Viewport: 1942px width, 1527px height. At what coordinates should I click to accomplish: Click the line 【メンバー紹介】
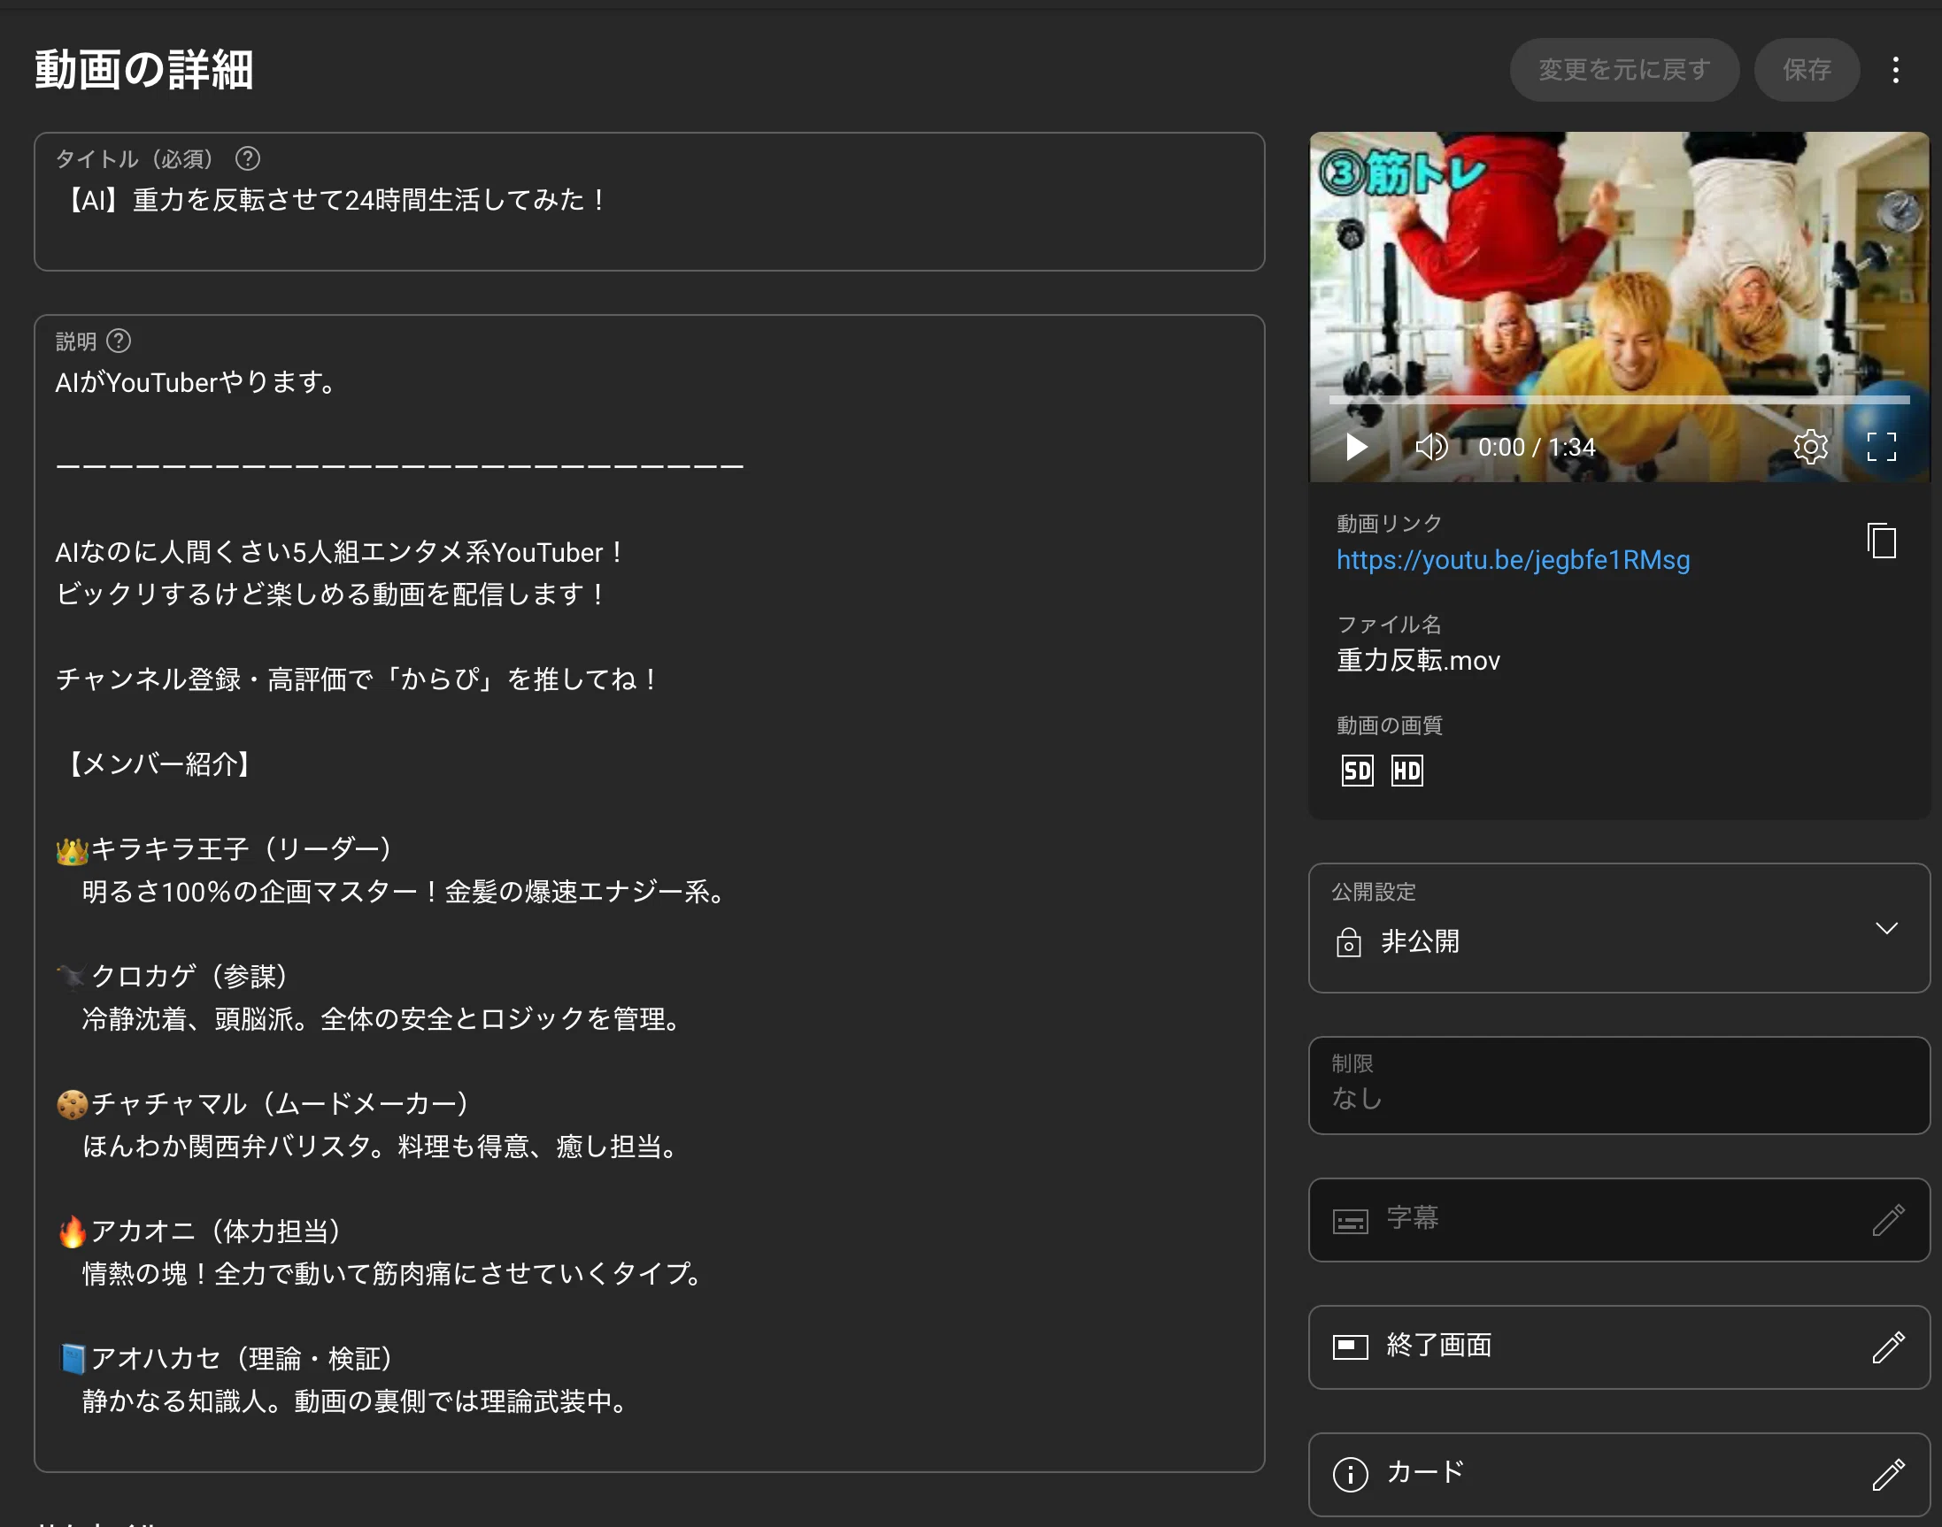(x=158, y=763)
